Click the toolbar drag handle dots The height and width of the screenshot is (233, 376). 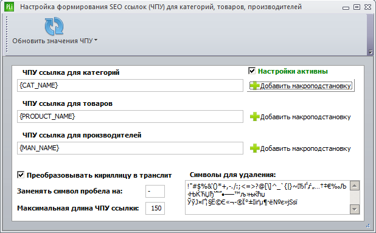7,34
